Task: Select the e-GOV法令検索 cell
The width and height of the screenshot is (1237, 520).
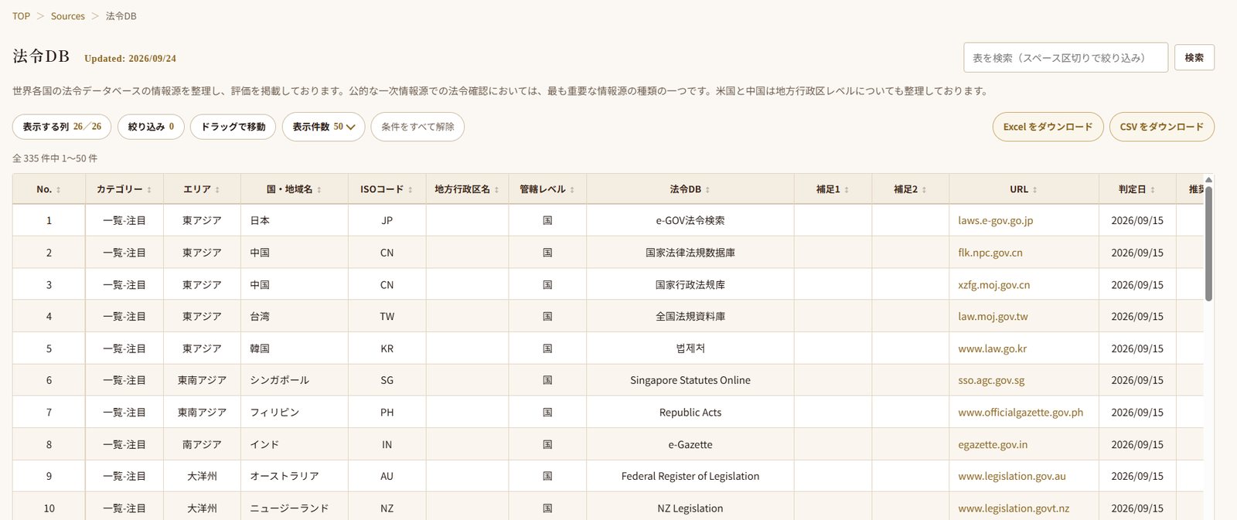Action: (690, 220)
